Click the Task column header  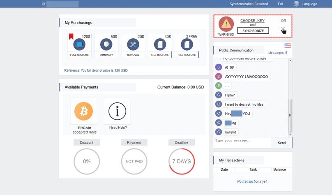point(253,169)
